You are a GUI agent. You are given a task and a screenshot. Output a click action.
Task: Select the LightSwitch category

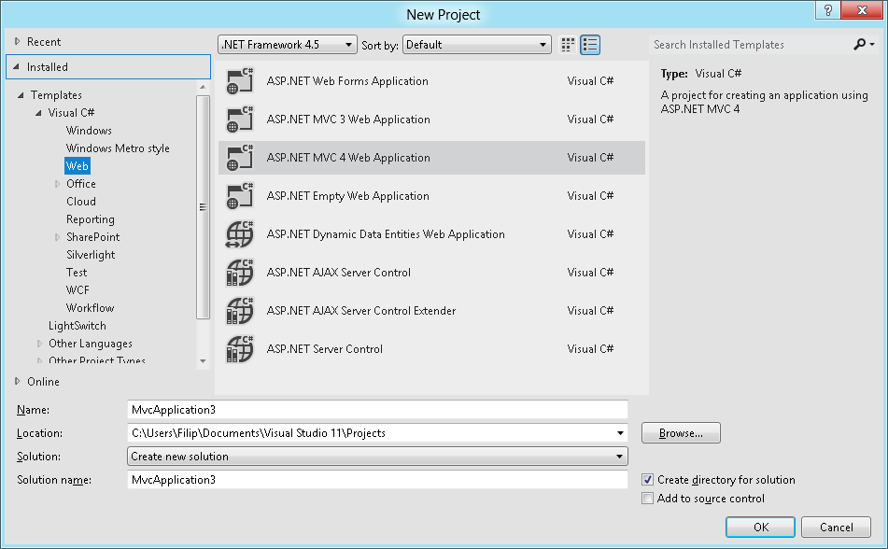(77, 326)
